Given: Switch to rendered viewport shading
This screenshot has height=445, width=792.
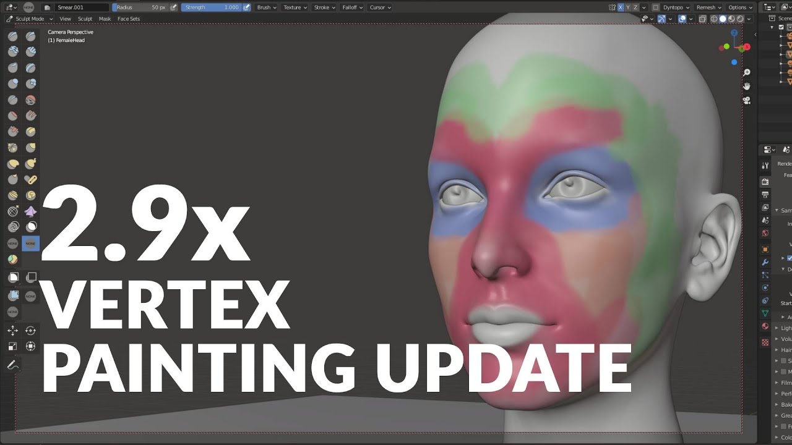Looking at the screenshot, I should (x=739, y=19).
